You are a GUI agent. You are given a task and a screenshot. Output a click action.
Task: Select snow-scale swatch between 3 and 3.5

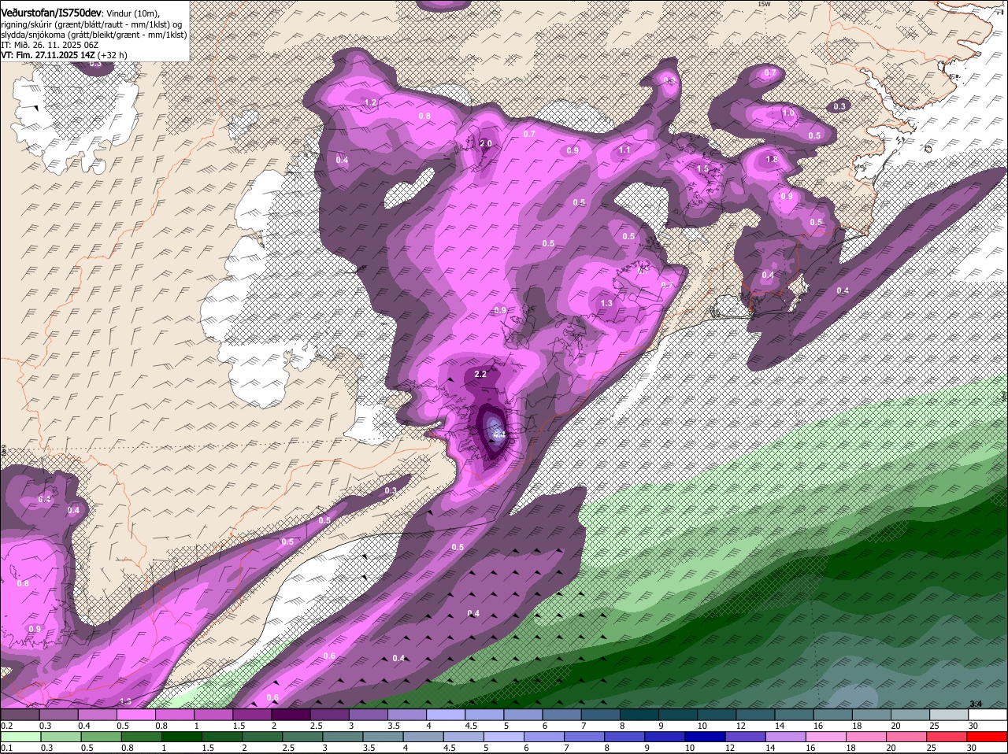click(368, 715)
